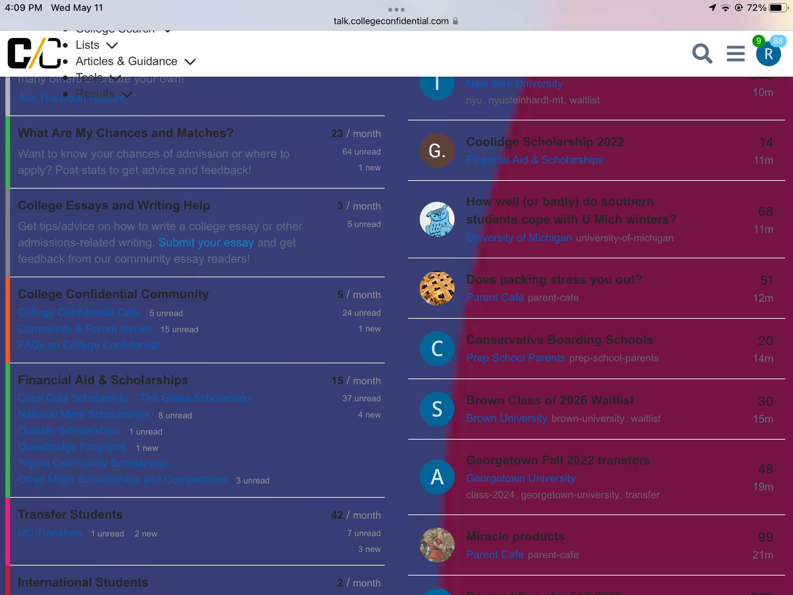
Task: Open FAQs on College Confidential link
Action: 89,345
